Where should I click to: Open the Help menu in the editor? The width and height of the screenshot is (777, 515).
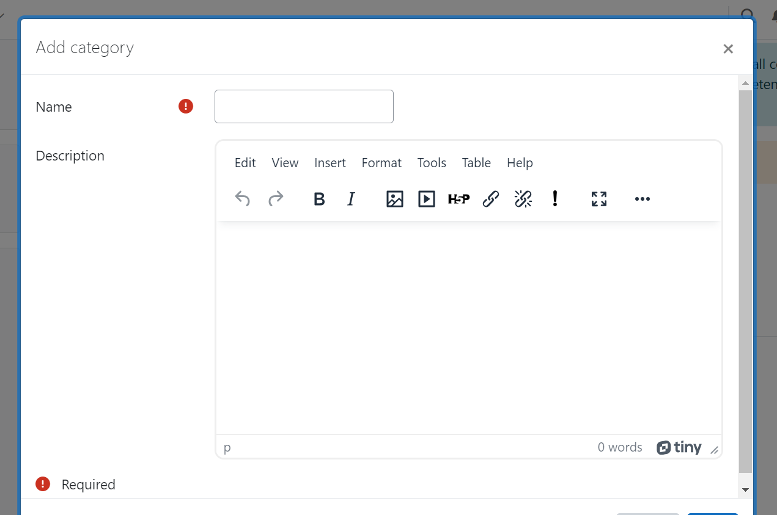tap(520, 163)
